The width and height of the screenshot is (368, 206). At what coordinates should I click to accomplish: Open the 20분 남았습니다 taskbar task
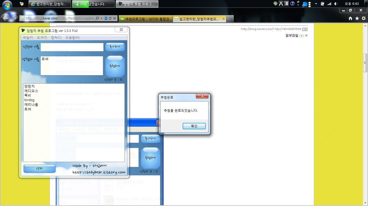tap(93, 4)
